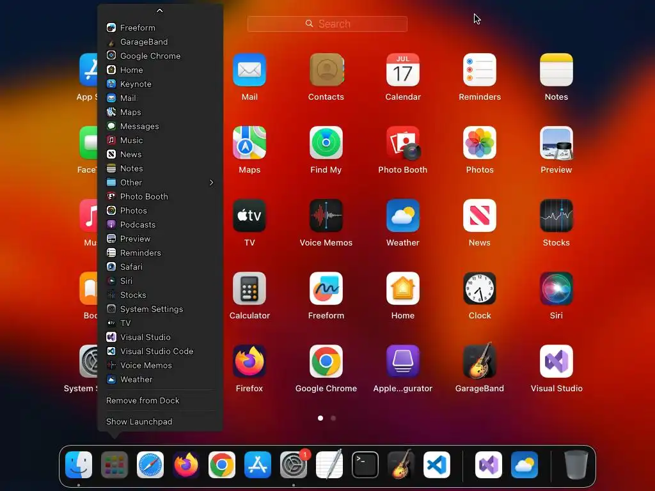Open Visual Studio Code icon in the Dock
Image resolution: width=655 pixels, height=491 pixels.
coord(437,465)
